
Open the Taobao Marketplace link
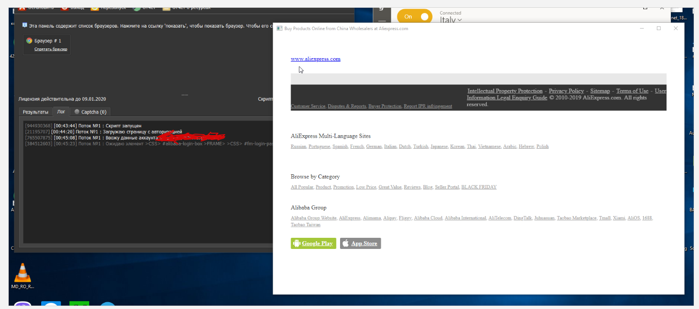pos(576,218)
